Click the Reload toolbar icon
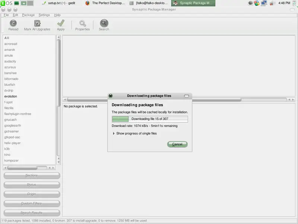Screen dimensions: 298x224 13,23
